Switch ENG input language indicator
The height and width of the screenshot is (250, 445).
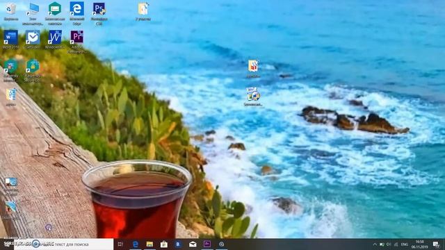point(405,244)
